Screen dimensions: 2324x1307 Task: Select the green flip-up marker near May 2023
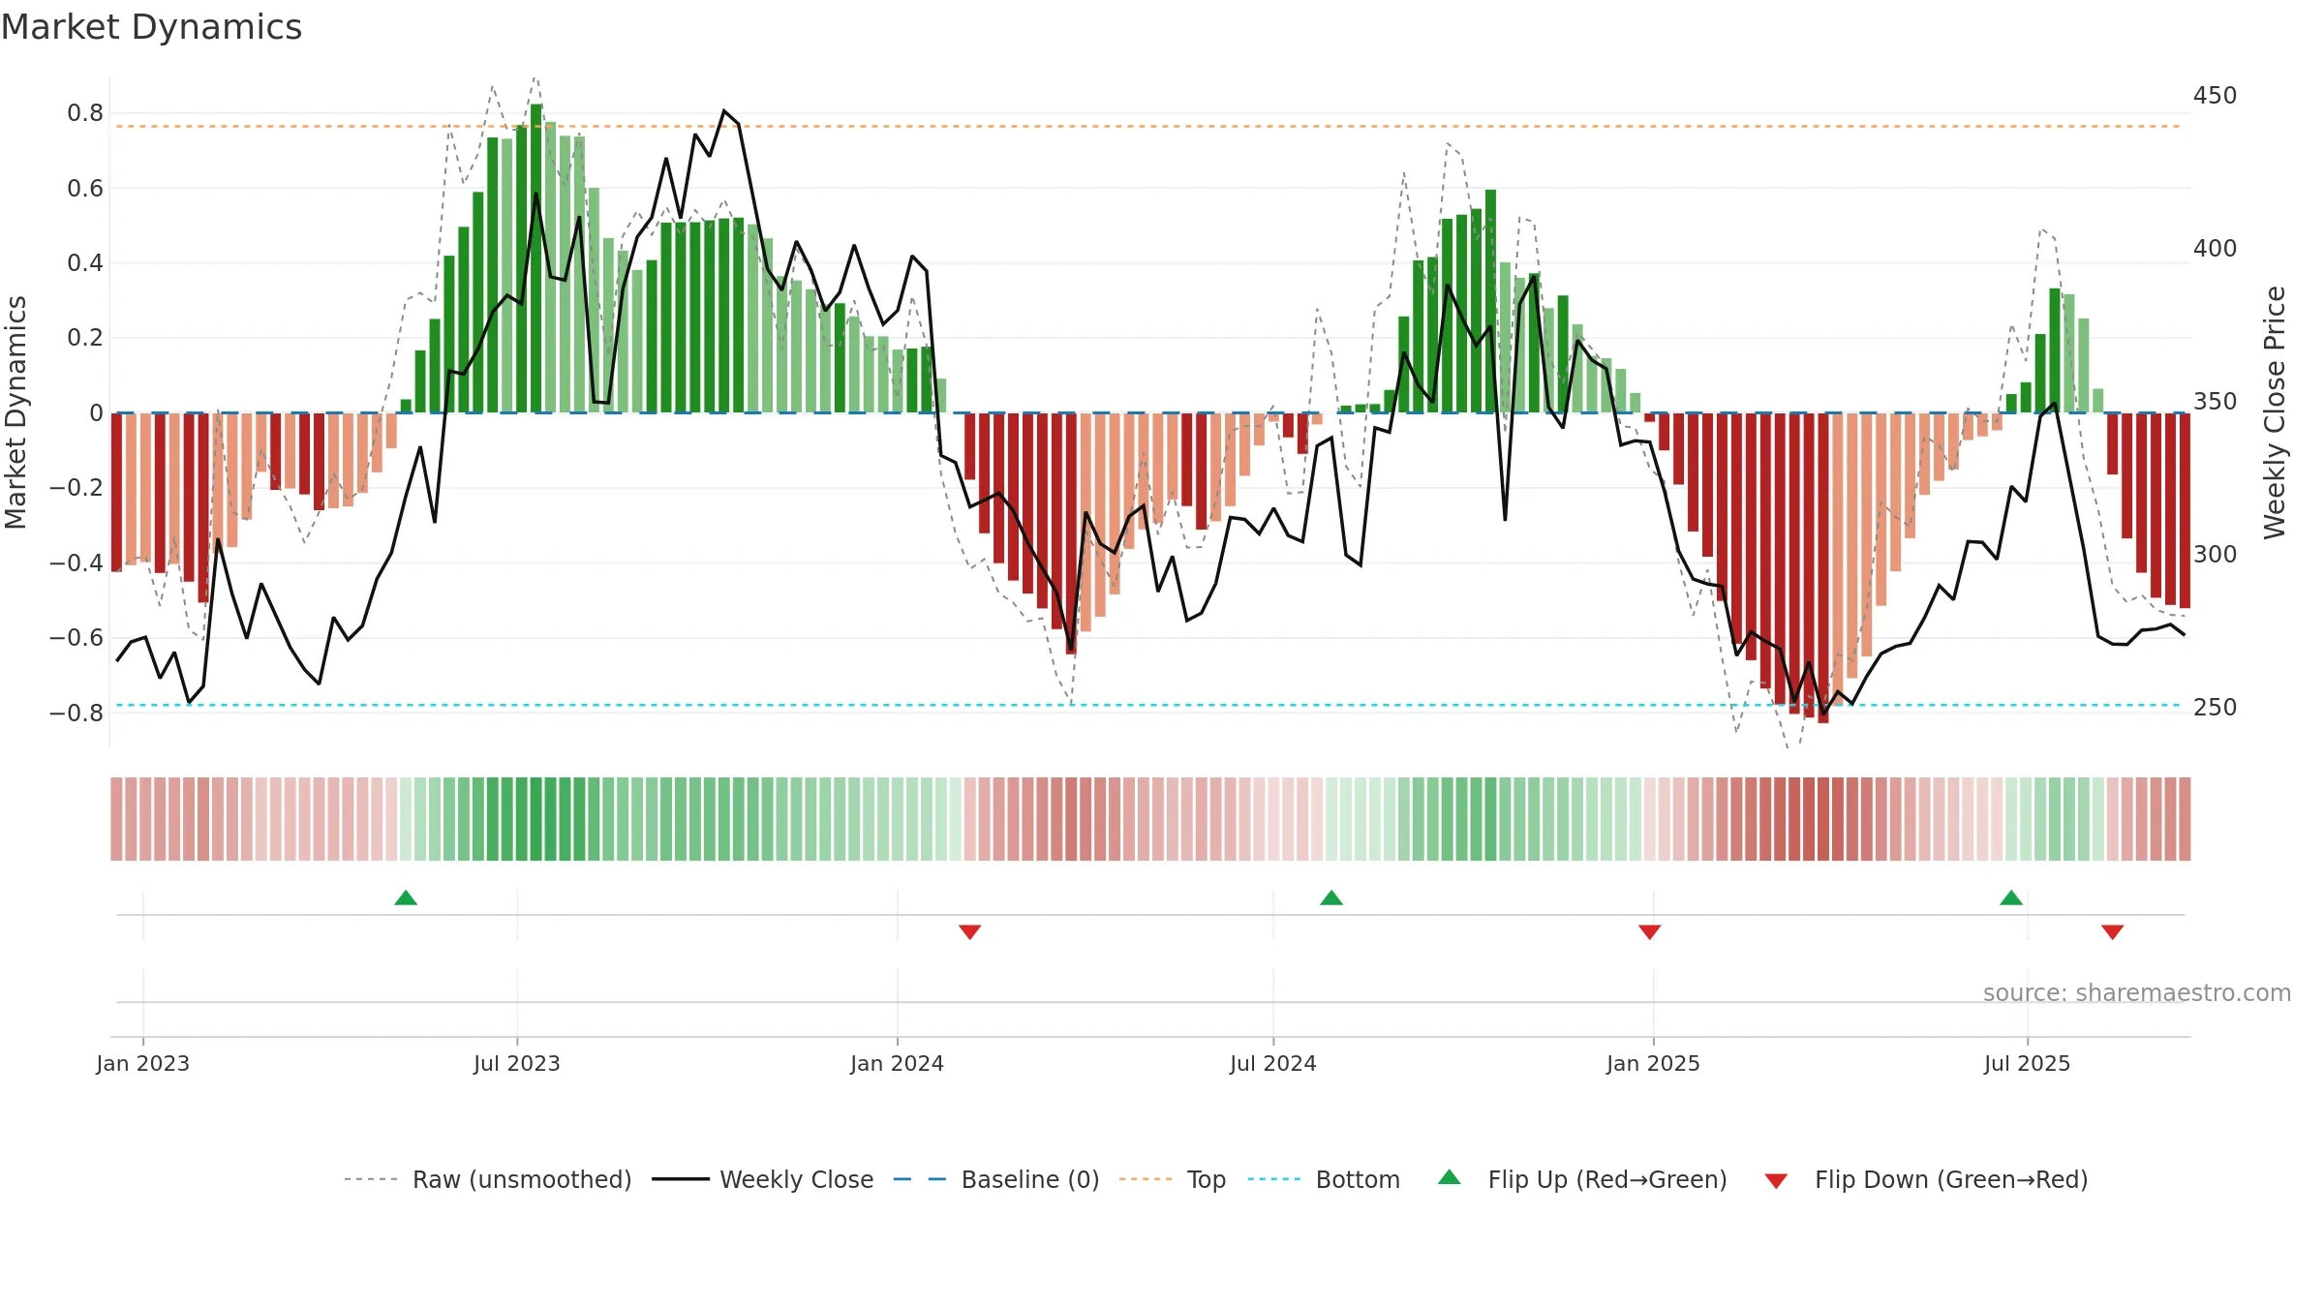pos(406,897)
